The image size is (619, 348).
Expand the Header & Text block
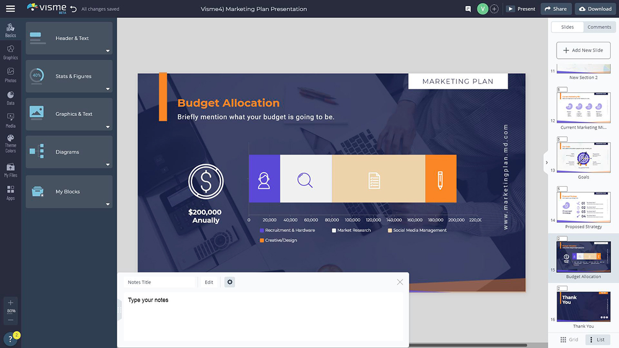(x=108, y=51)
